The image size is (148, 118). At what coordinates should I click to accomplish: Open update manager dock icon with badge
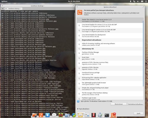click(x=113, y=115)
